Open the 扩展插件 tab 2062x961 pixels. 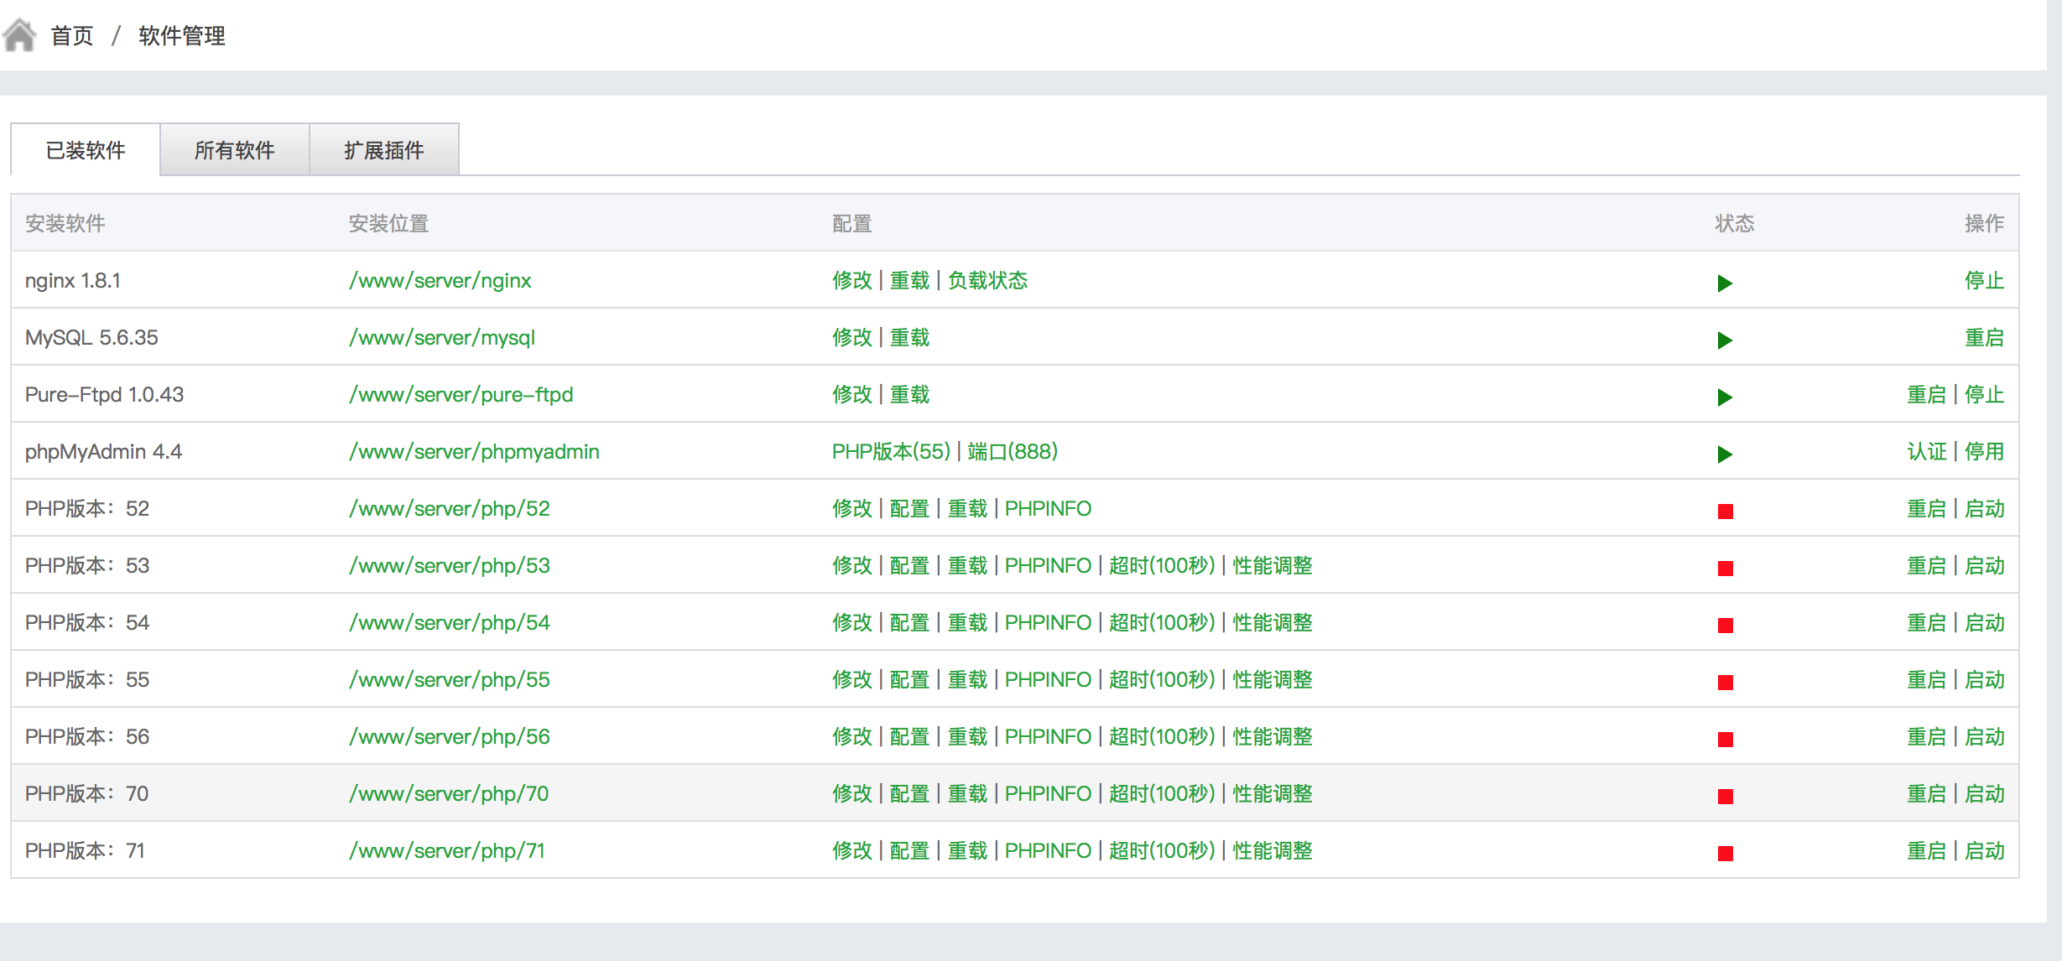click(383, 150)
